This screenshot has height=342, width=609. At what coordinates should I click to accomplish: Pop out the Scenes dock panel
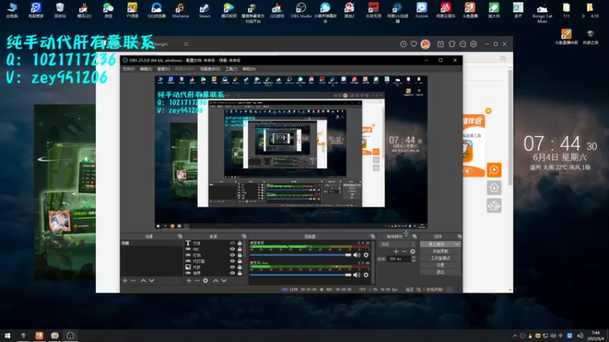point(180,236)
